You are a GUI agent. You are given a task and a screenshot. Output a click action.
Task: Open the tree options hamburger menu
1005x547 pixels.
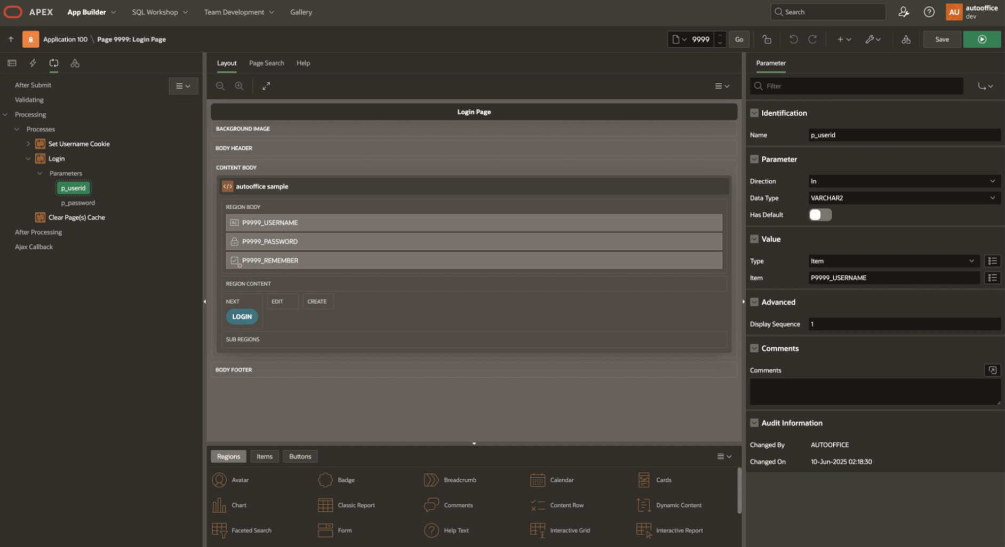[x=183, y=86]
